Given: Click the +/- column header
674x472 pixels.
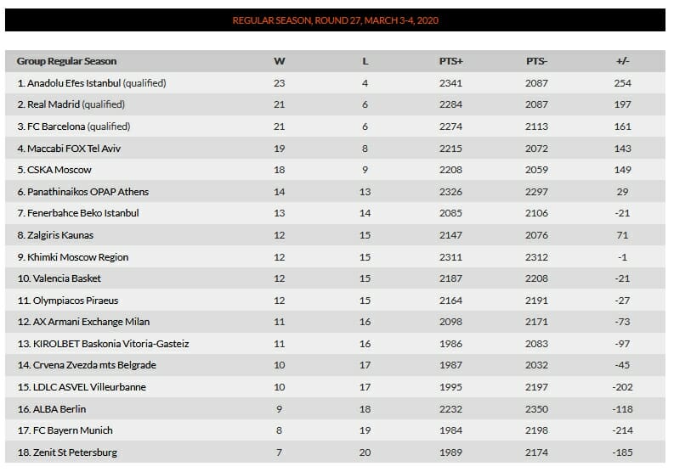Looking at the screenshot, I should [622, 61].
